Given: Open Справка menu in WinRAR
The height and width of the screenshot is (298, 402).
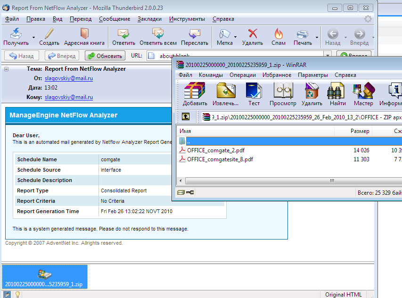Looking at the screenshot, I should tap(345, 75).
